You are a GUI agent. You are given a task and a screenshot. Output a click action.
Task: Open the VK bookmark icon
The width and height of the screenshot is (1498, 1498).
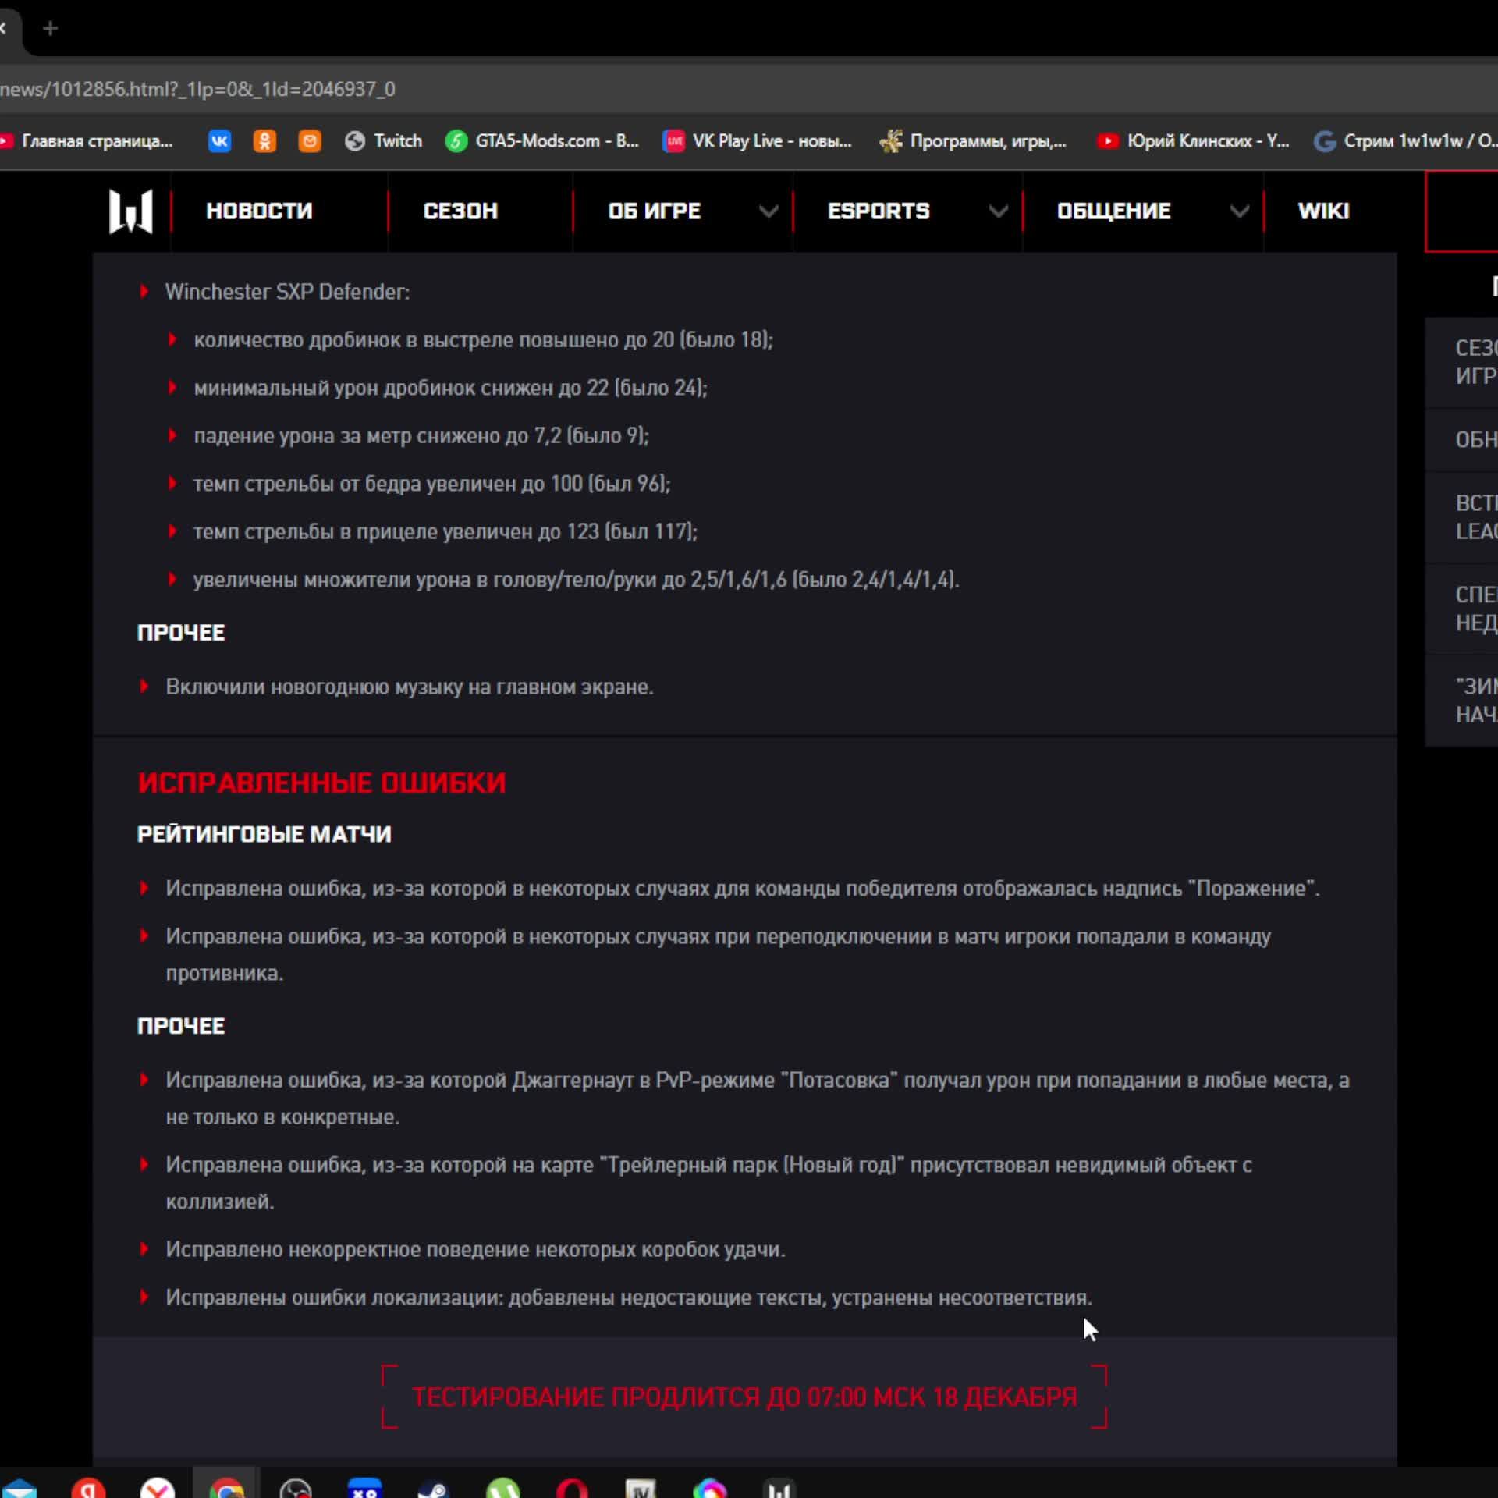(219, 141)
